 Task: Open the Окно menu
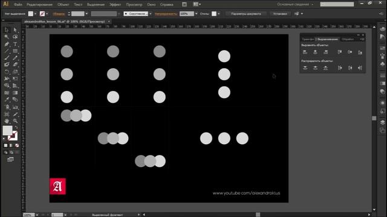(x=151, y=4)
